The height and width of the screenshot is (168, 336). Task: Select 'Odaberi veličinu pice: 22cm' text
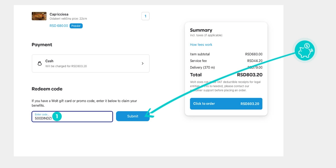[68, 19]
